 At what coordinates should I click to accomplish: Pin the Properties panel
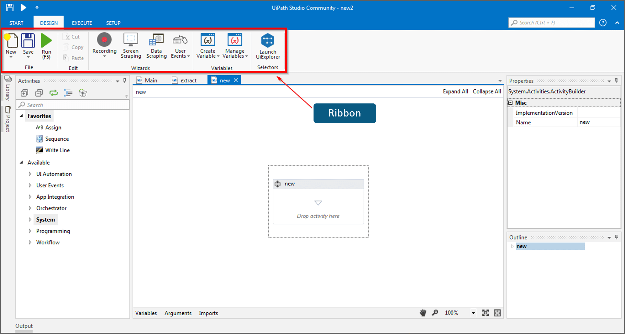(x=616, y=81)
